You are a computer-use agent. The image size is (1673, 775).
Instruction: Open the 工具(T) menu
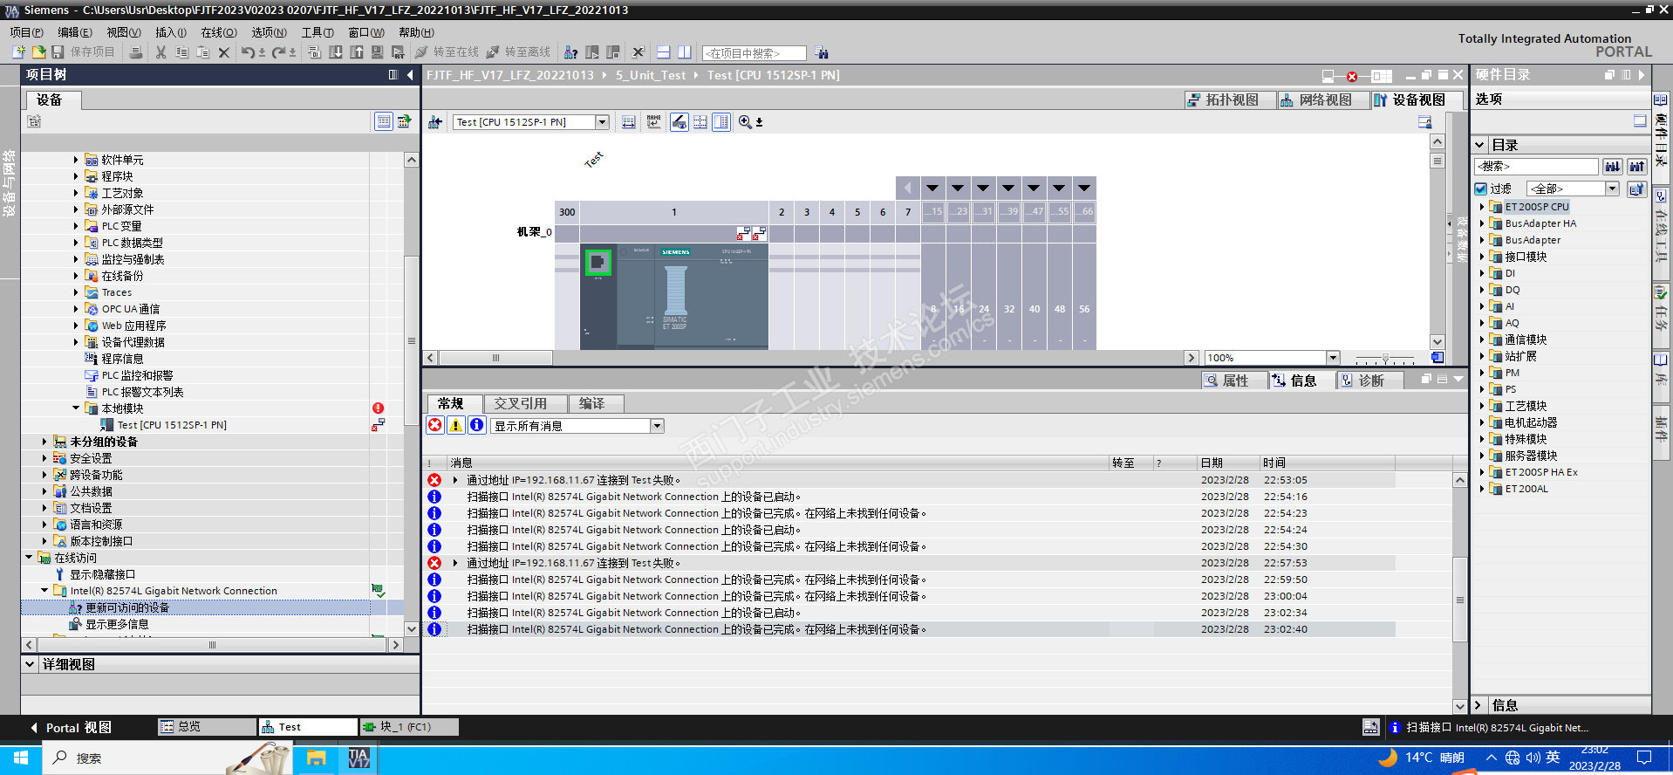318,32
